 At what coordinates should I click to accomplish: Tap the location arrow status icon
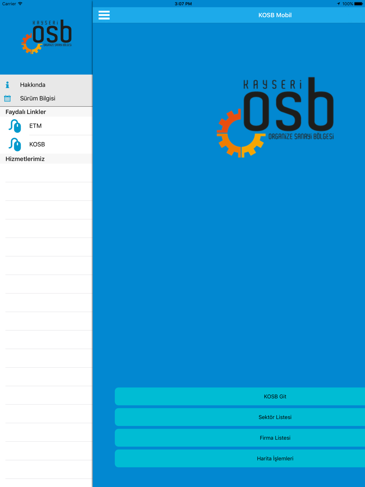(338, 4)
